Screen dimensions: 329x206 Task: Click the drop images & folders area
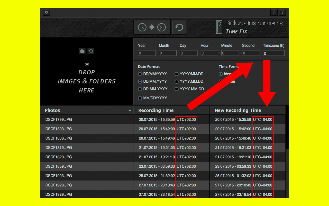[x=87, y=71]
